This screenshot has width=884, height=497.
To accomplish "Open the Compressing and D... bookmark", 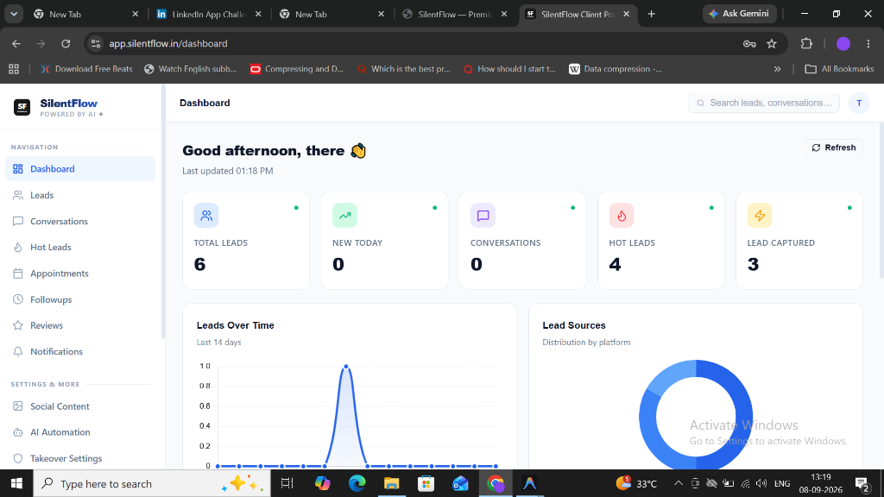I will 297,69.
